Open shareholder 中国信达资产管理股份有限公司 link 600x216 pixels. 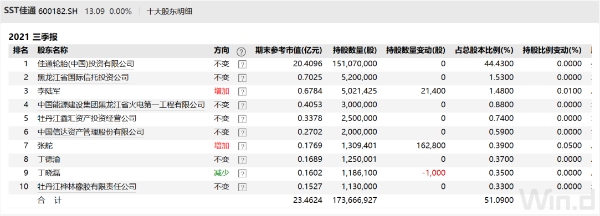click(x=91, y=132)
